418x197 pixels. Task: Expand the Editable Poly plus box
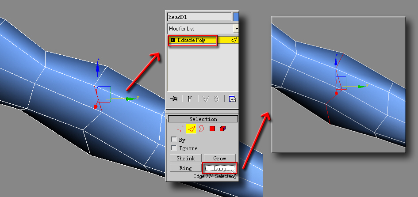[x=173, y=40]
